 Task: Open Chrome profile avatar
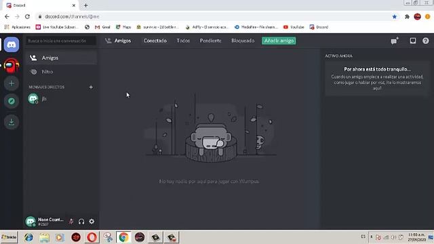(418, 16)
